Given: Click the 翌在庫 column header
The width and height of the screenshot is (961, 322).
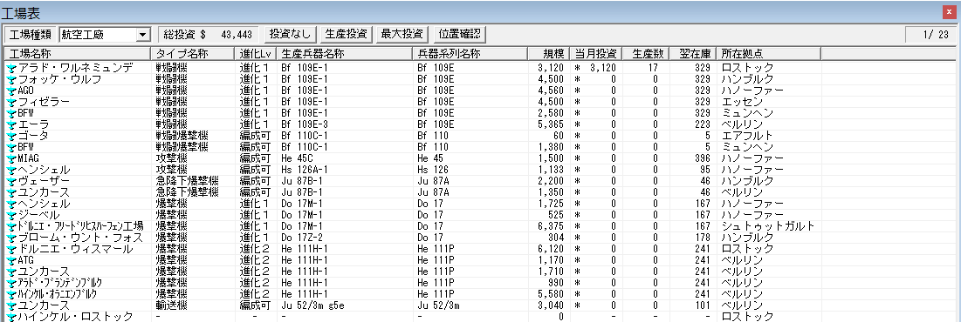Looking at the screenshot, I should (691, 54).
